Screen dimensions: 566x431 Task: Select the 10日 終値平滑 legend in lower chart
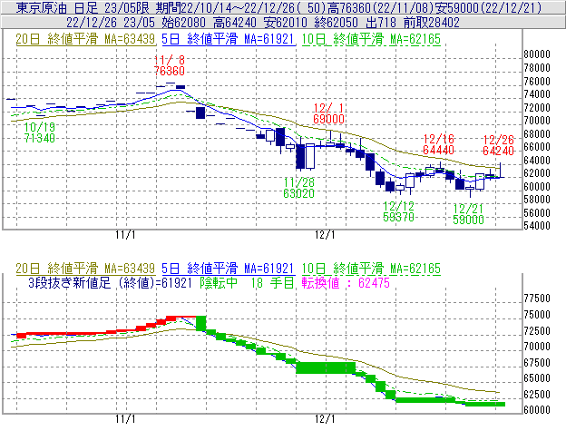click(x=371, y=269)
